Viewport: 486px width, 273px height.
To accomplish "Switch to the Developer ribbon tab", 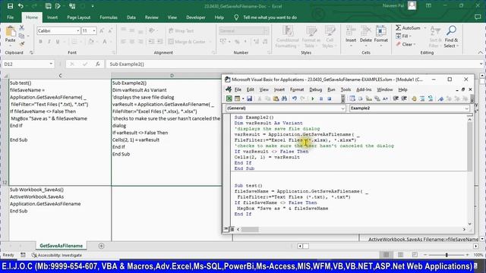I will 196,17.
